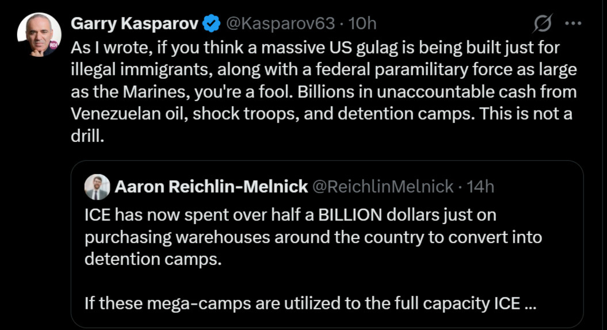This screenshot has width=607, height=330.
Task: Click the word "BILLION" in quoted post
Action: [x=351, y=215]
